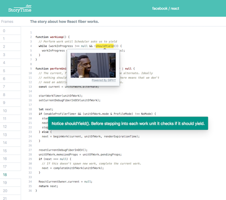Open frame 17
226x200 pixels.
pyautogui.click(x=10, y=167)
